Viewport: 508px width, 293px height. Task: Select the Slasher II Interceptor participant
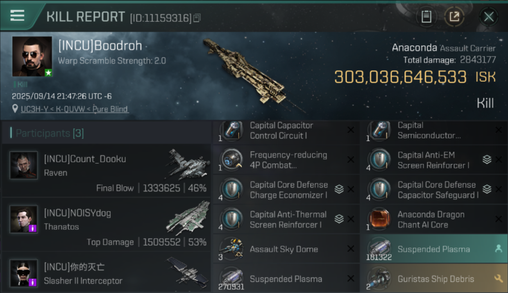106,273
